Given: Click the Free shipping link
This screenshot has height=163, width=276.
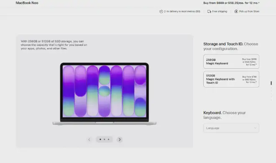Looking at the screenshot, I should coord(220,11).
